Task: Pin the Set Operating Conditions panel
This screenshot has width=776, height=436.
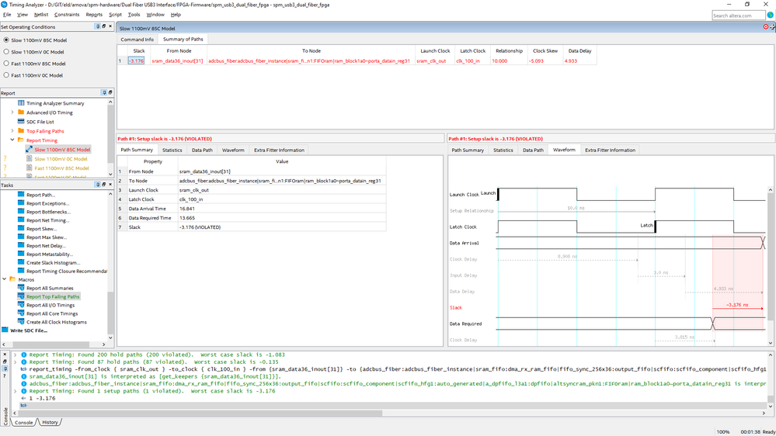Action: (x=99, y=26)
